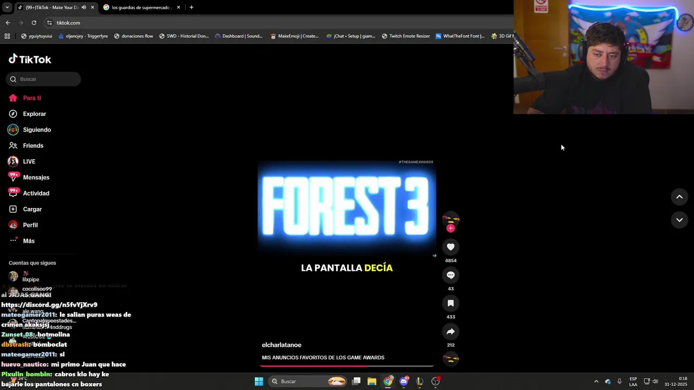Open OBS Studio from the taskbar
694x390 pixels.
435,381
